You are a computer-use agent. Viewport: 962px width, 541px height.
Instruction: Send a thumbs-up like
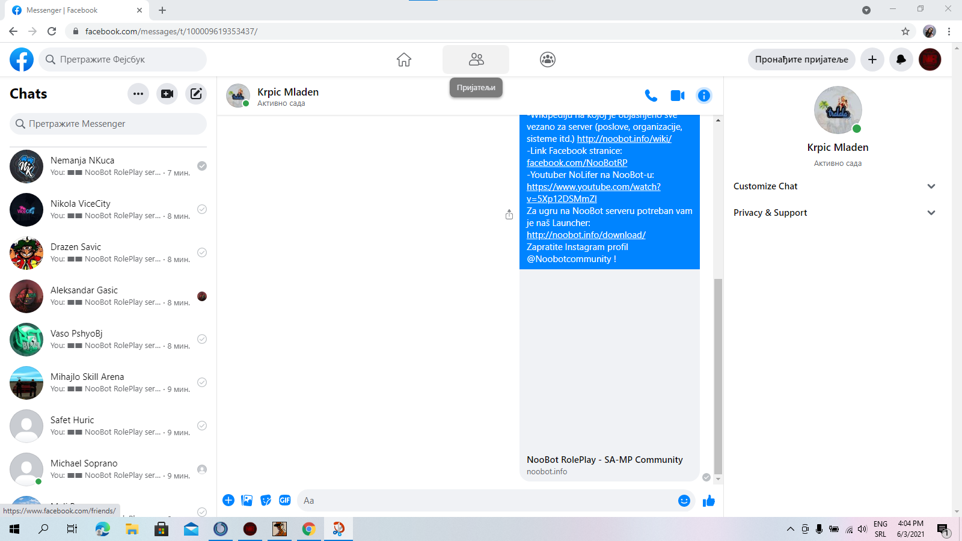click(709, 501)
